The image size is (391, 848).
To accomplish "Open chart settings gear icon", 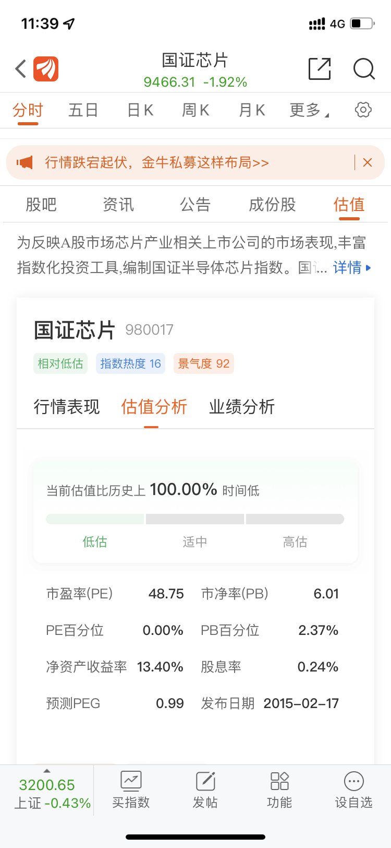I will (x=363, y=110).
